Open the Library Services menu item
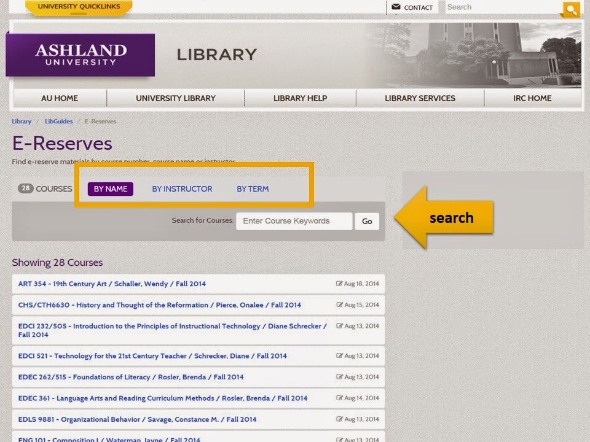The image size is (590, 442). [420, 98]
